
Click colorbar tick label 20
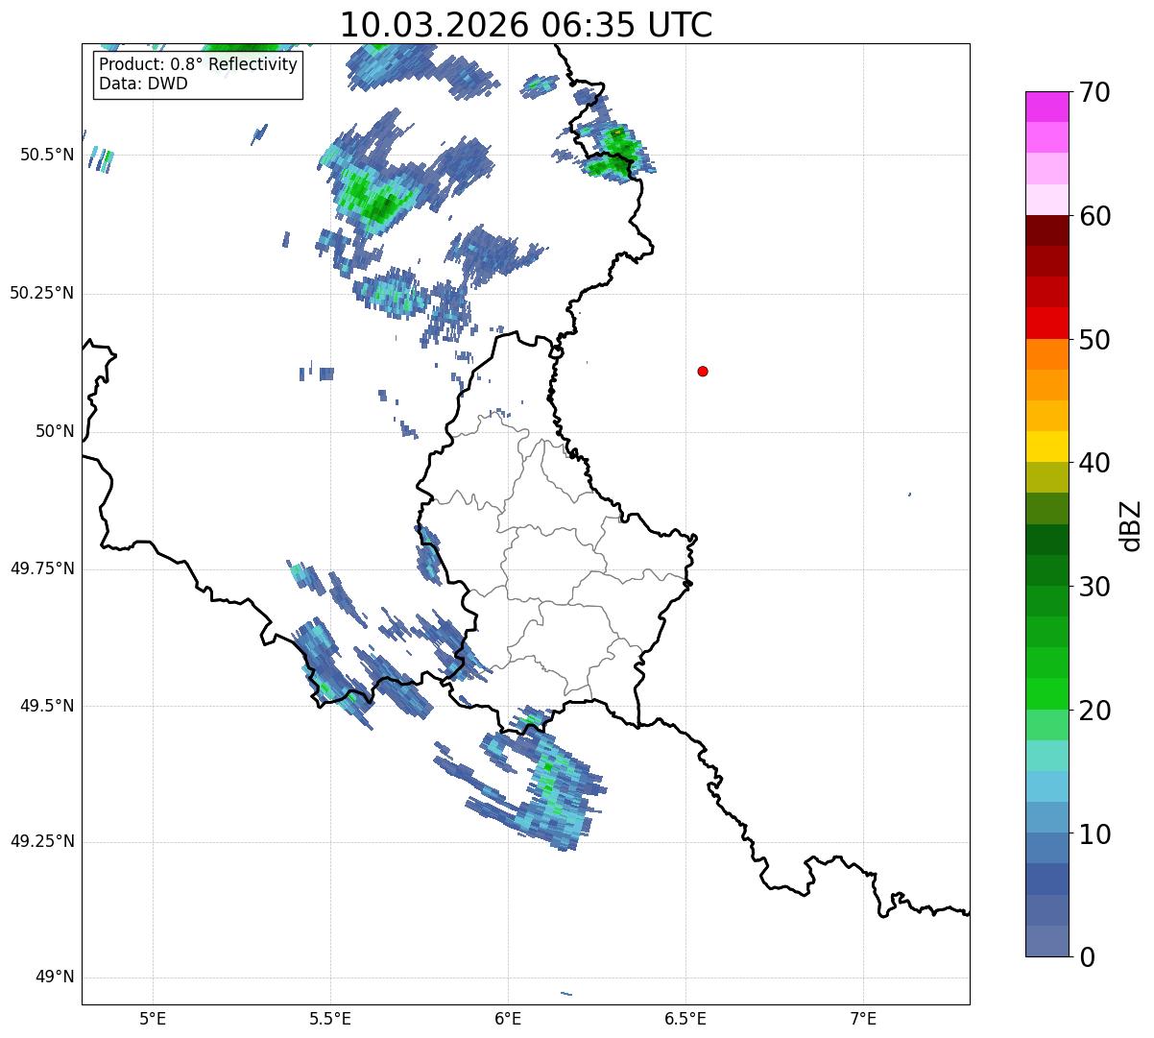pos(1094,710)
